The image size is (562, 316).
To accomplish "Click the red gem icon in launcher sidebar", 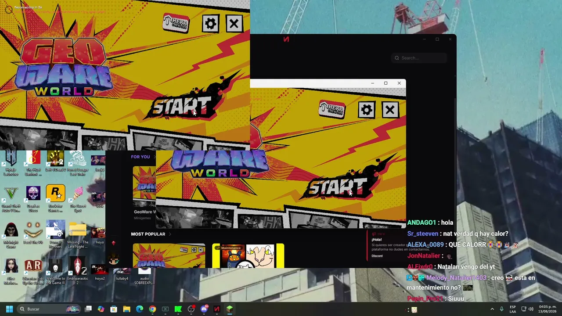I will (x=113, y=243).
